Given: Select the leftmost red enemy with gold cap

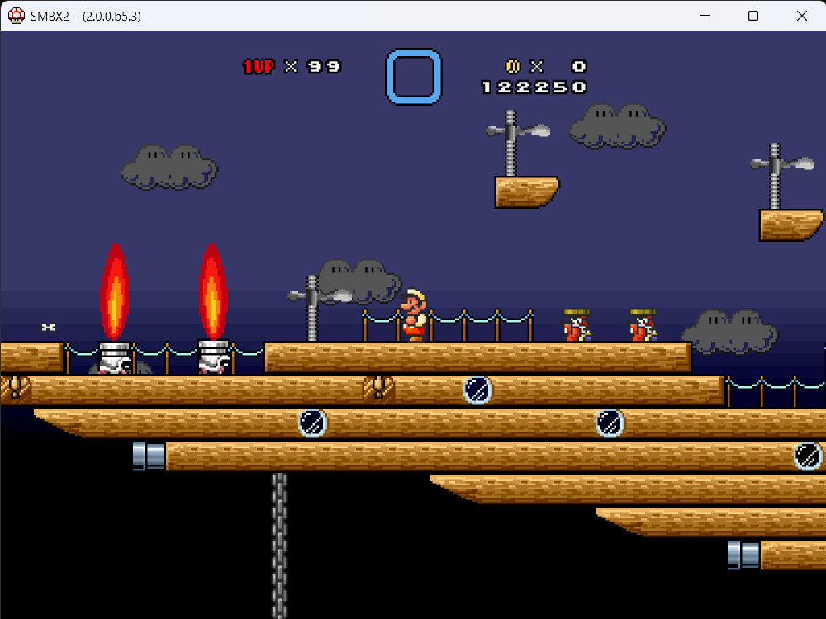Looking at the screenshot, I should tap(575, 324).
